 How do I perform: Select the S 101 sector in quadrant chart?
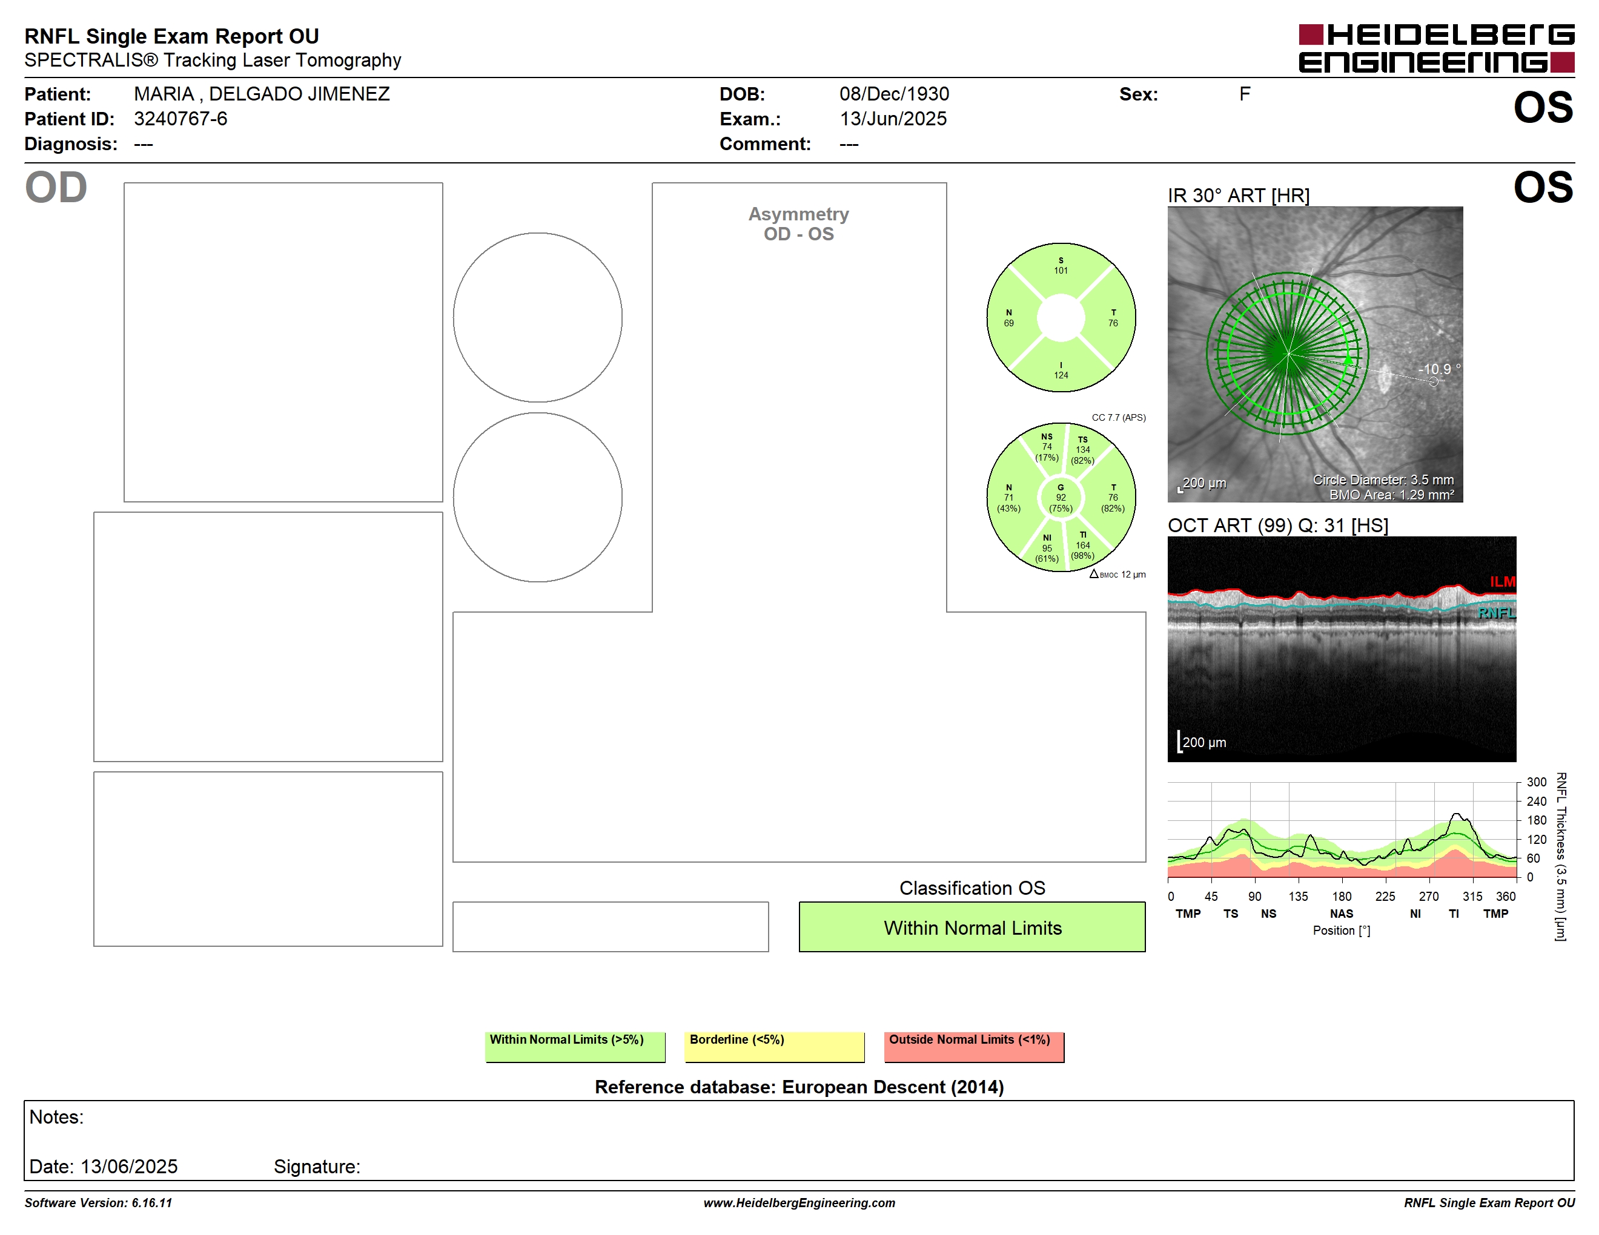[x=1061, y=266]
